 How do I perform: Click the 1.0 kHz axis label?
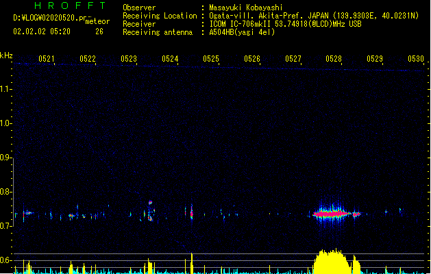point(5,123)
